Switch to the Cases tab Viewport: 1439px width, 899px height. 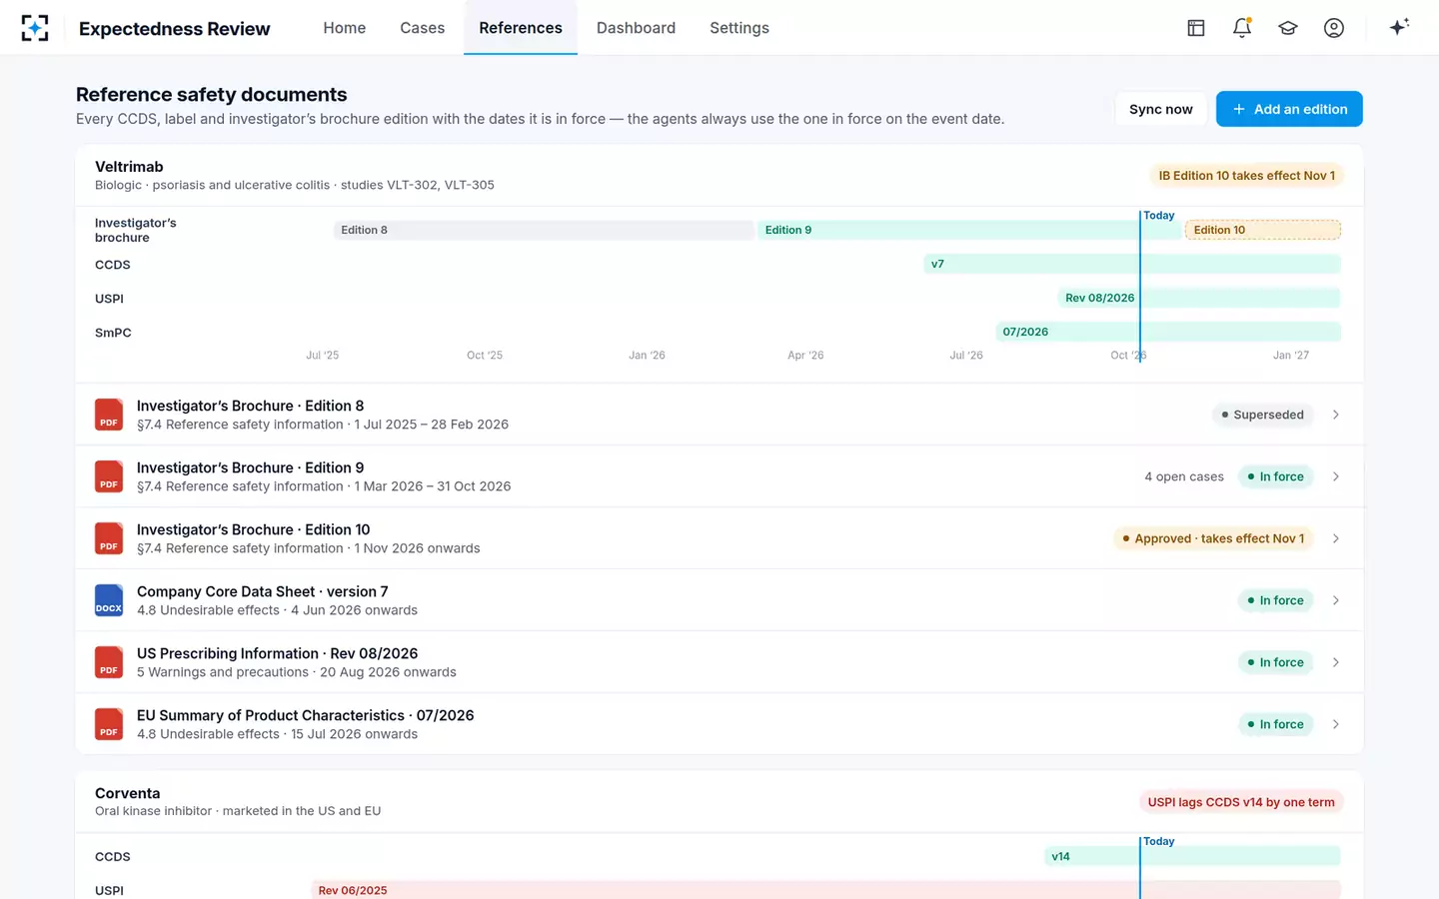[x=423, y=28]
